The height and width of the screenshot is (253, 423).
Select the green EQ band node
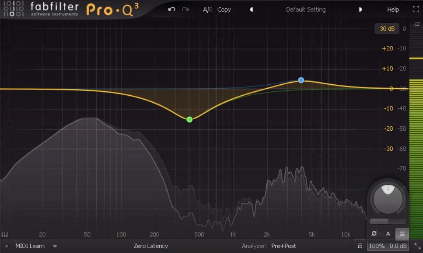click(x=189, y=119)
